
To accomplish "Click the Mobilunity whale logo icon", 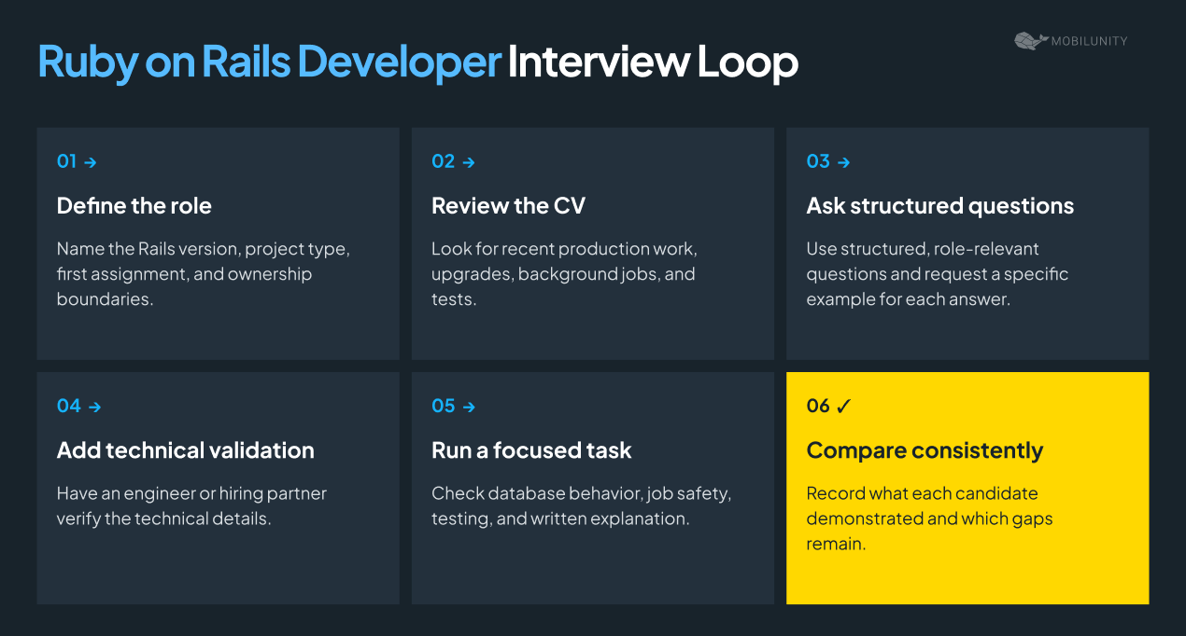I will 1030,40.
